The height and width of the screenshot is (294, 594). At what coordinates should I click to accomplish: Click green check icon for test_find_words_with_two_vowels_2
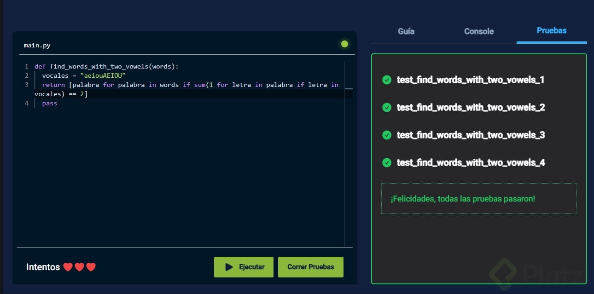coord(387,107)
